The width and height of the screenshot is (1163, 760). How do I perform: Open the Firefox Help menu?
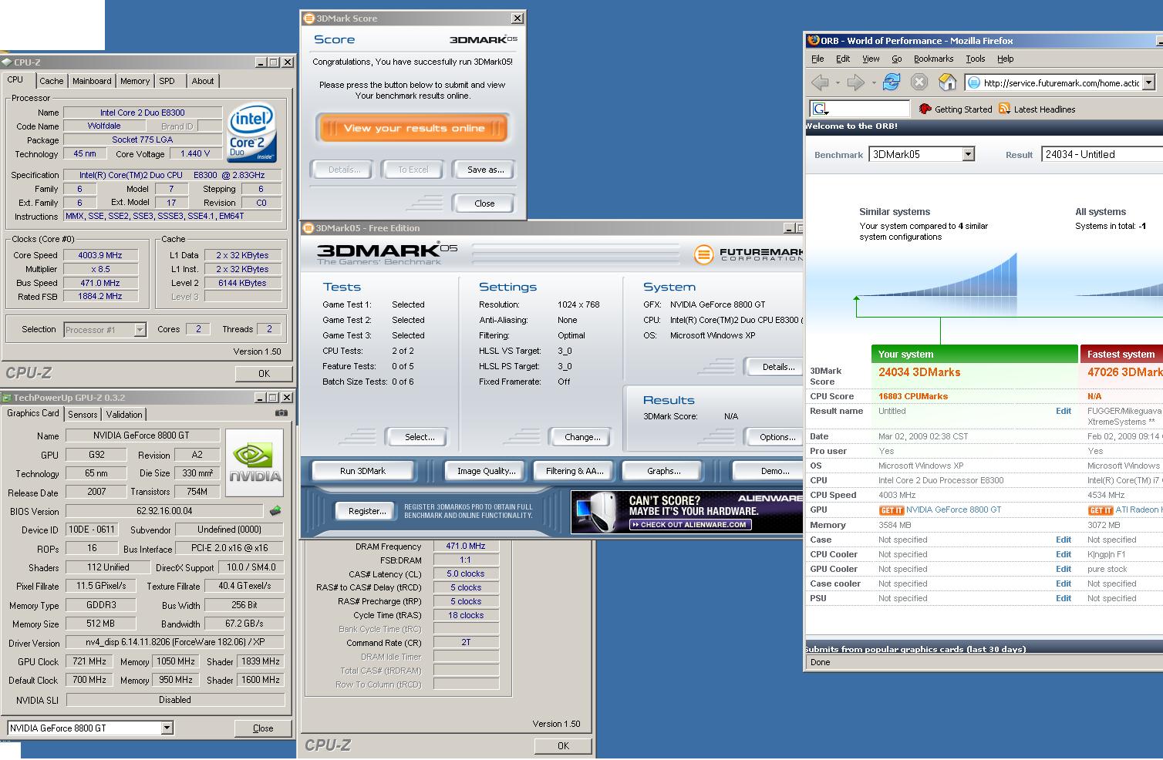(x=1005, y=59)
